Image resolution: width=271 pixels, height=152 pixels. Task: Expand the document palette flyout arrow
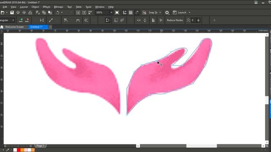tap(3, 150)
